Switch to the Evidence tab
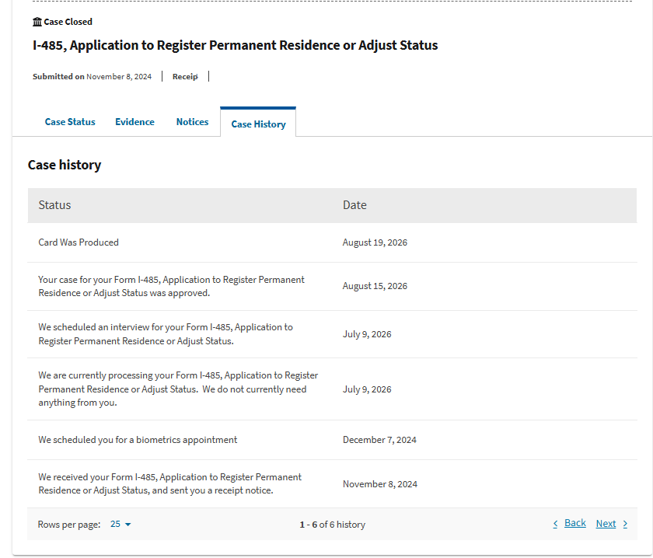Viewport: 653px width, 558px height. point(134,122)
